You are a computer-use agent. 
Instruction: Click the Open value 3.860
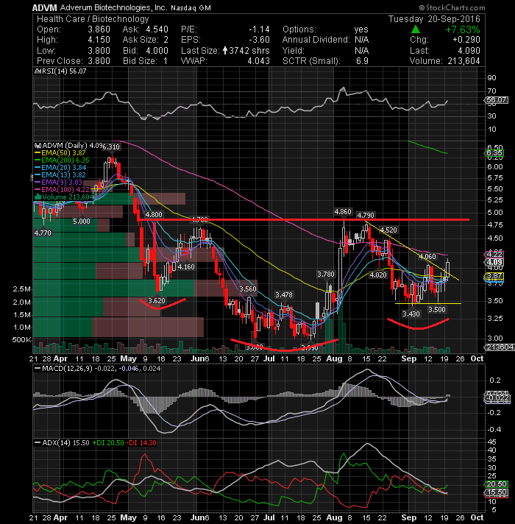click(99, 29)
